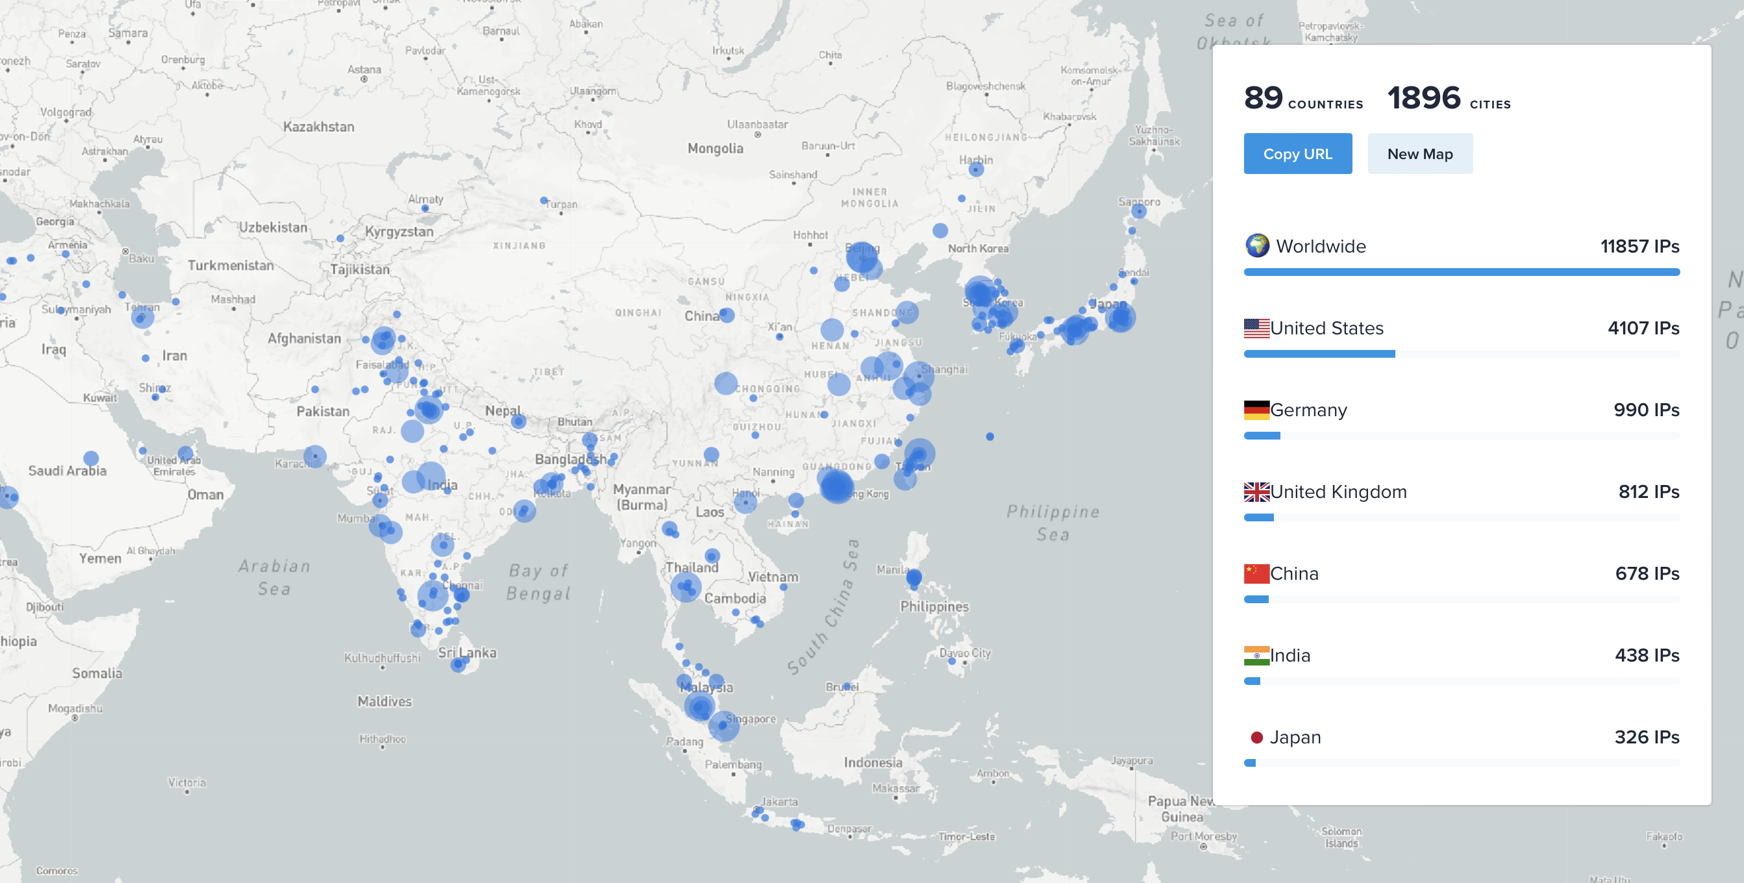The width and height of the screenshot is (1744, 883).
Task: Select the United States entry label
Action: click(1327, 329)
